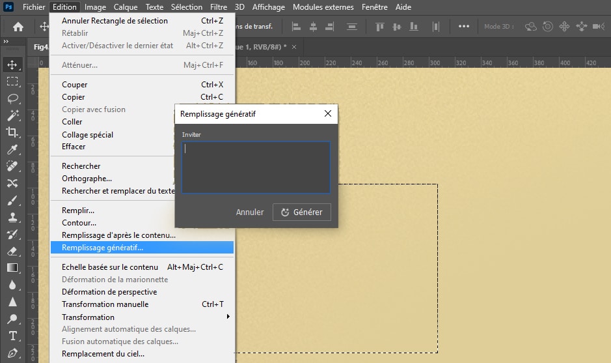
Task: Align bottom edges in options bar
Action: click(x=413, y=27)
